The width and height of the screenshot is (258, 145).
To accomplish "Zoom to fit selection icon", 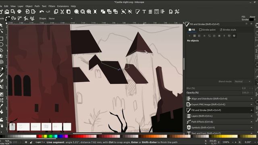I will (76, 12).
